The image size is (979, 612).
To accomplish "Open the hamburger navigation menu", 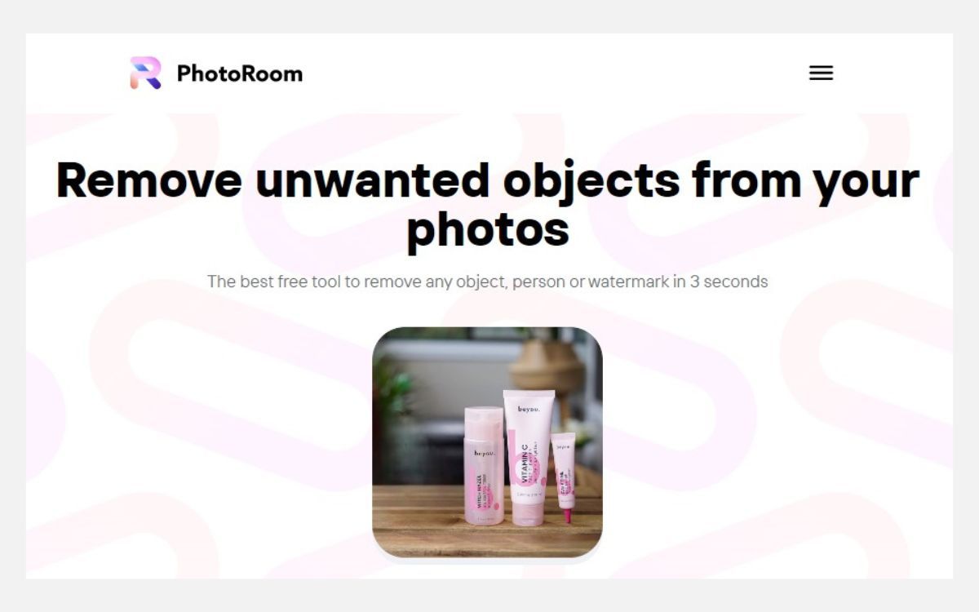I will pyautogui.click(x=821, y=73).
